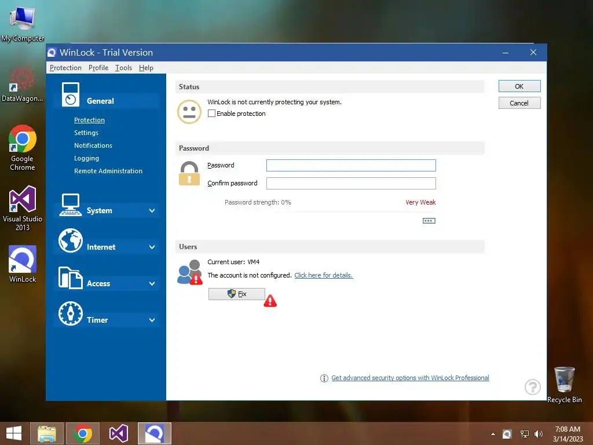Select Settings in the General list
Image resolution: width=593 pixels, height=445 pixels.
(x=86, y=133)
